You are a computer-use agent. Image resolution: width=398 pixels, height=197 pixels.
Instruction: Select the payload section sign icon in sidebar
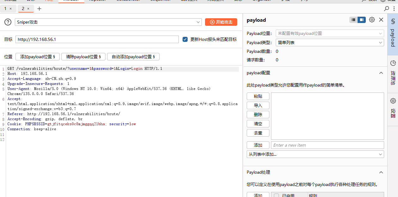pos(393,21)
